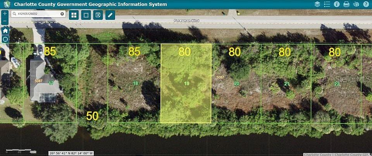Screen dimensions: 372x156
Task: Click the 5087 label on the house
Action: point(38,81)
